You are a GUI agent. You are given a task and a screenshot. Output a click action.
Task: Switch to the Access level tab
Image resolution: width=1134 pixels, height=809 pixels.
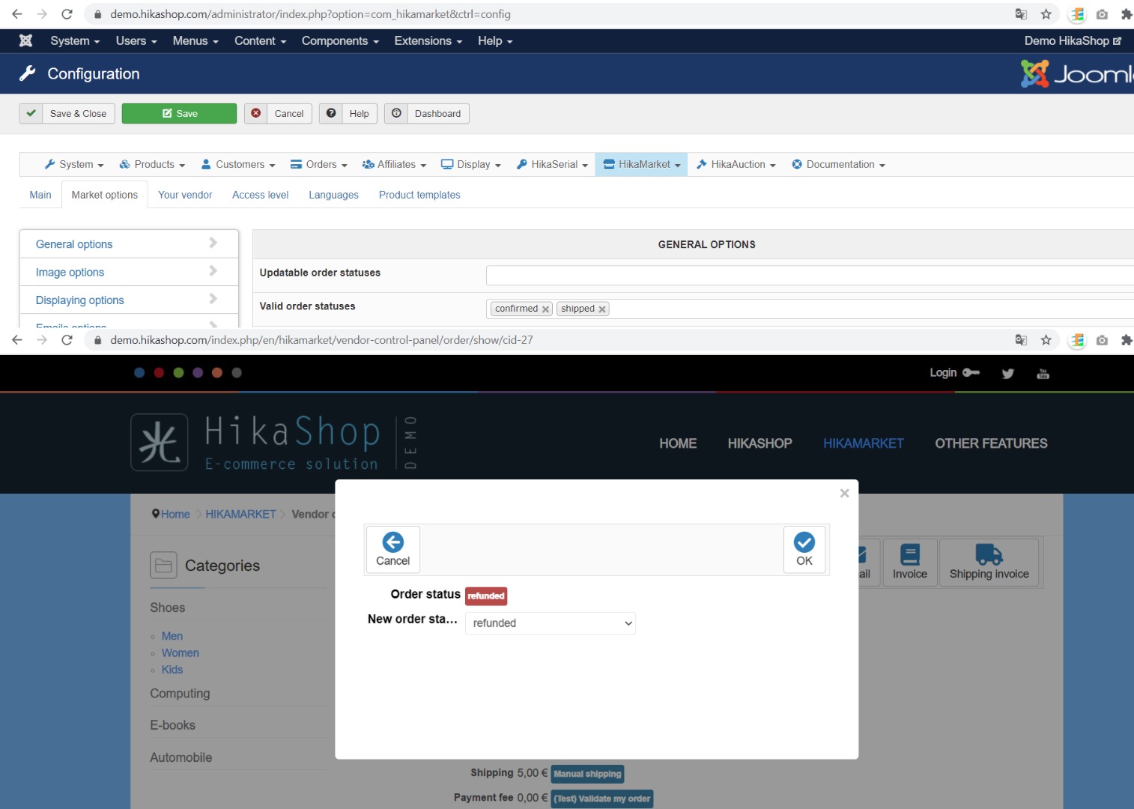tap(260, 195)
